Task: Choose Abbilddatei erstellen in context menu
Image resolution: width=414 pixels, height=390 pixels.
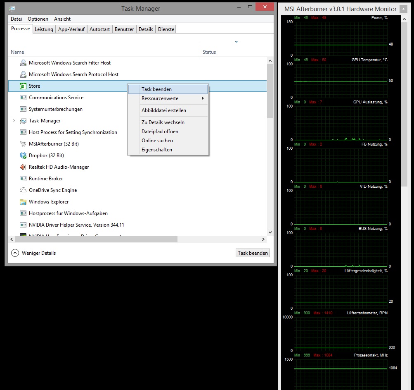Action: click(168, 110)
